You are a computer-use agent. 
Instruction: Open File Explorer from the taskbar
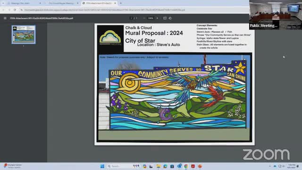click(x=159, y=166)
